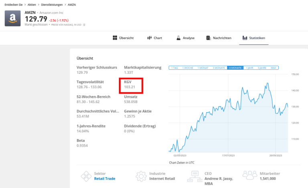This screenshot has width=308, height=188.
Task: Click the Dividende (Ertrag) value 0 (0%)
Action: point(129,131)
